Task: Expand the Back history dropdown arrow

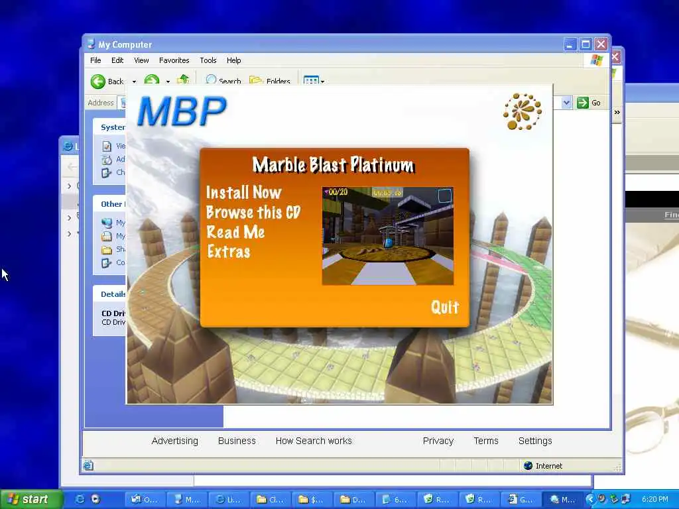Action: tap(134, 82)
